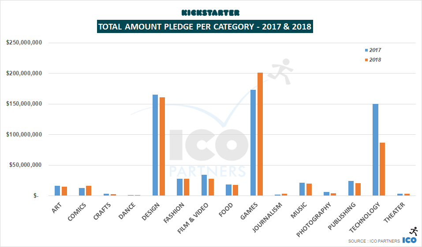Select the 2018 legend label
422x247 pixels.
tap(375, 60)
